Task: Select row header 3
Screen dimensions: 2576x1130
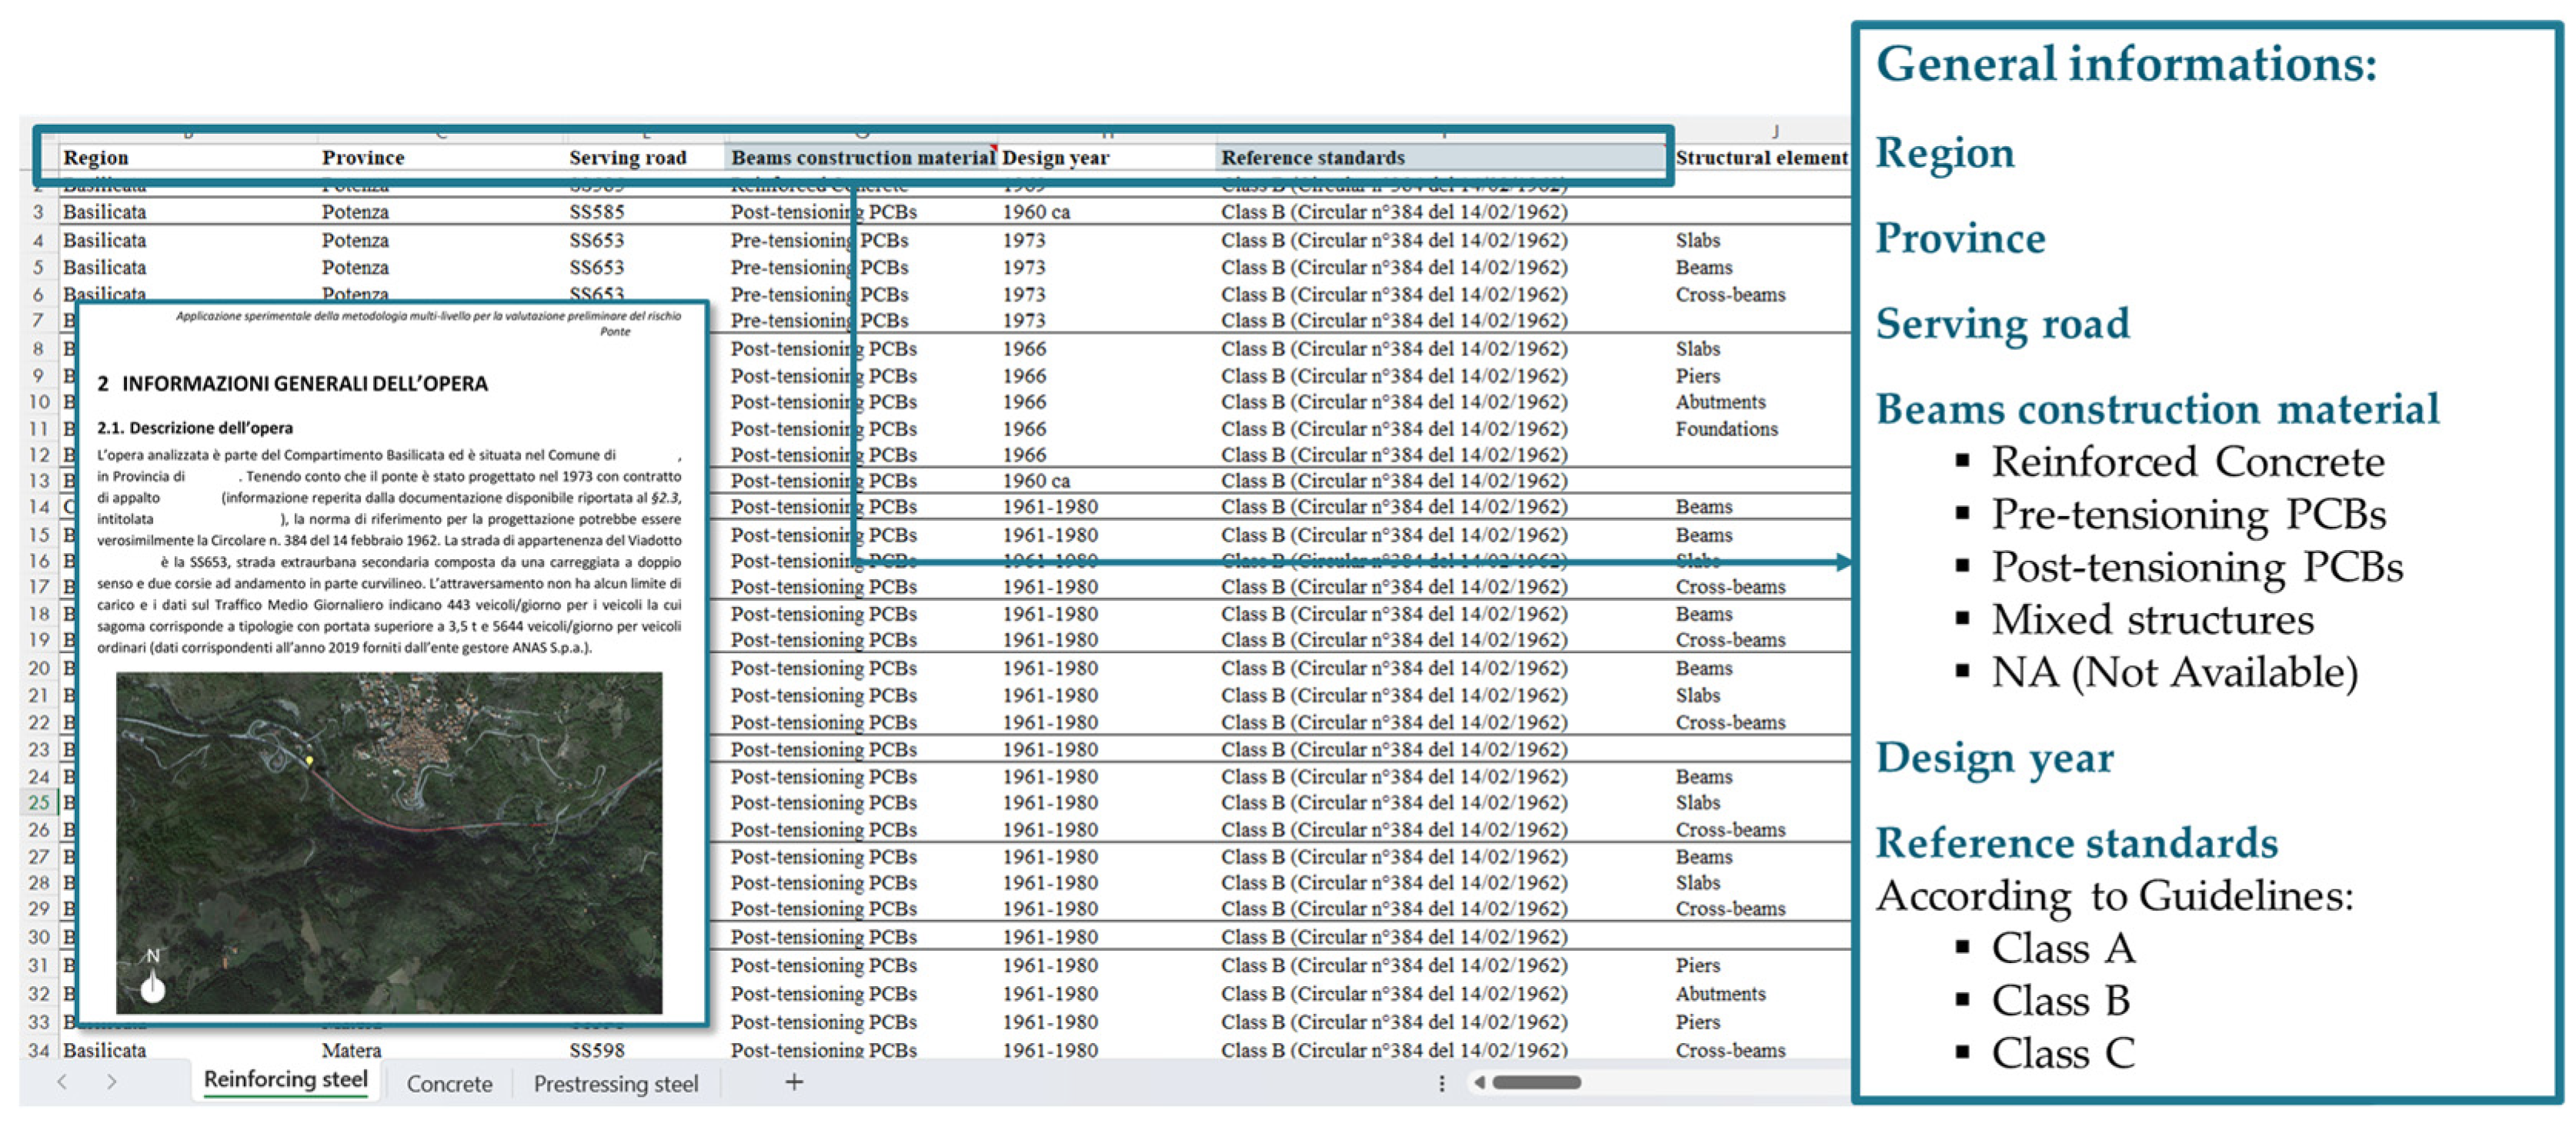Action: [38, 212]
